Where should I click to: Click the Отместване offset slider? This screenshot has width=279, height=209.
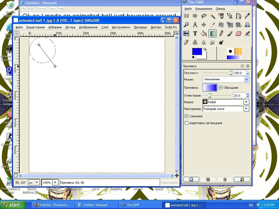(217, 96)
